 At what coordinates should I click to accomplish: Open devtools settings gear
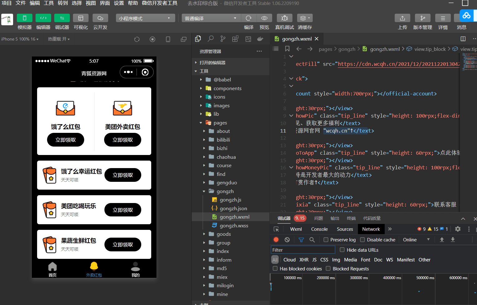(458, 229)
